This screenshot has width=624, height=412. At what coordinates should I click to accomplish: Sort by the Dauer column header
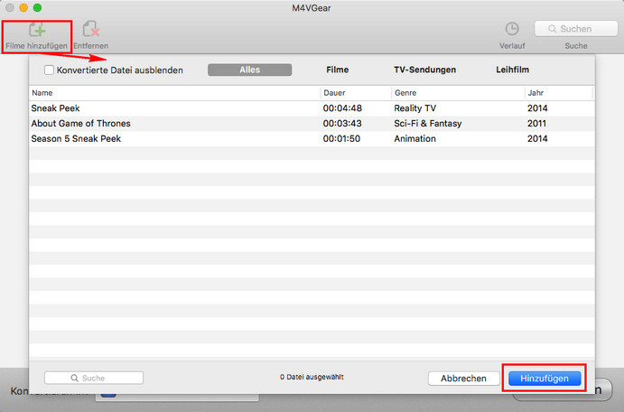[x=356, y=93]
